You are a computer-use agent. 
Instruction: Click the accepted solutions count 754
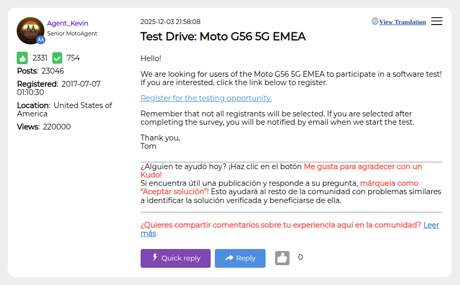pos(73,58)
